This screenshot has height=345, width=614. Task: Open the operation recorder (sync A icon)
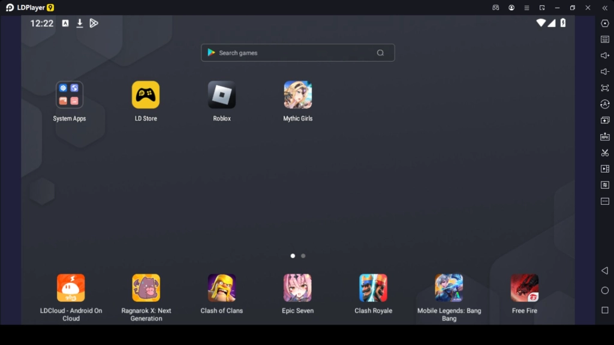pyautogui.click(x=604, y=104)
